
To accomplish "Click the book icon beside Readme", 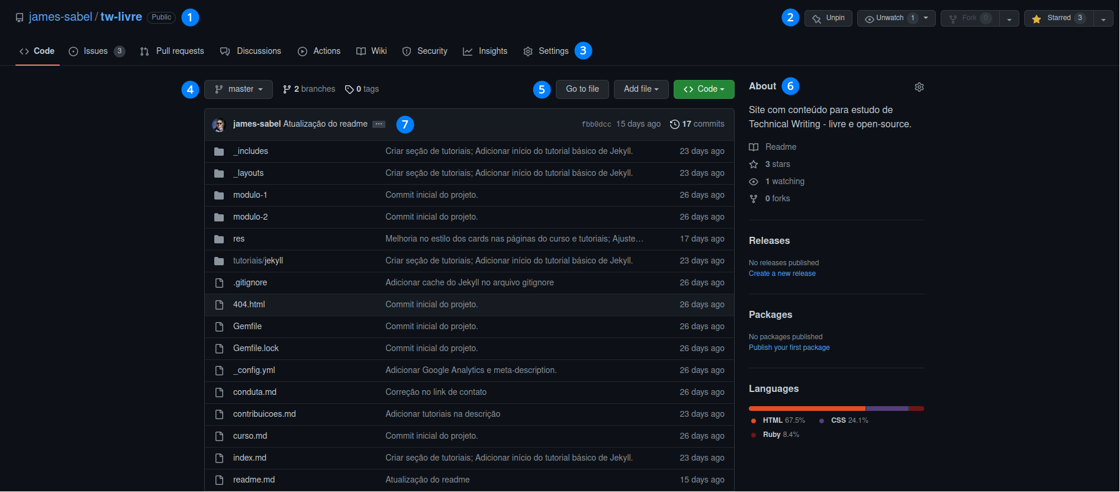I will click(754, 147).
